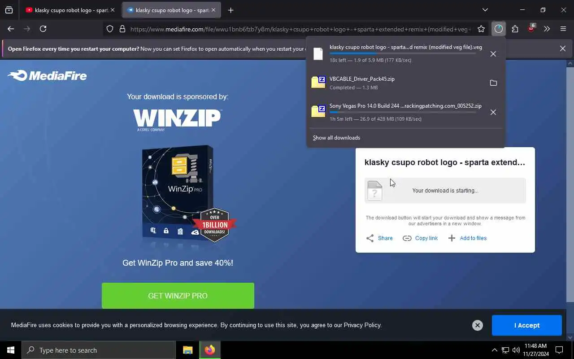Click the Privacy Policy link

362,325
